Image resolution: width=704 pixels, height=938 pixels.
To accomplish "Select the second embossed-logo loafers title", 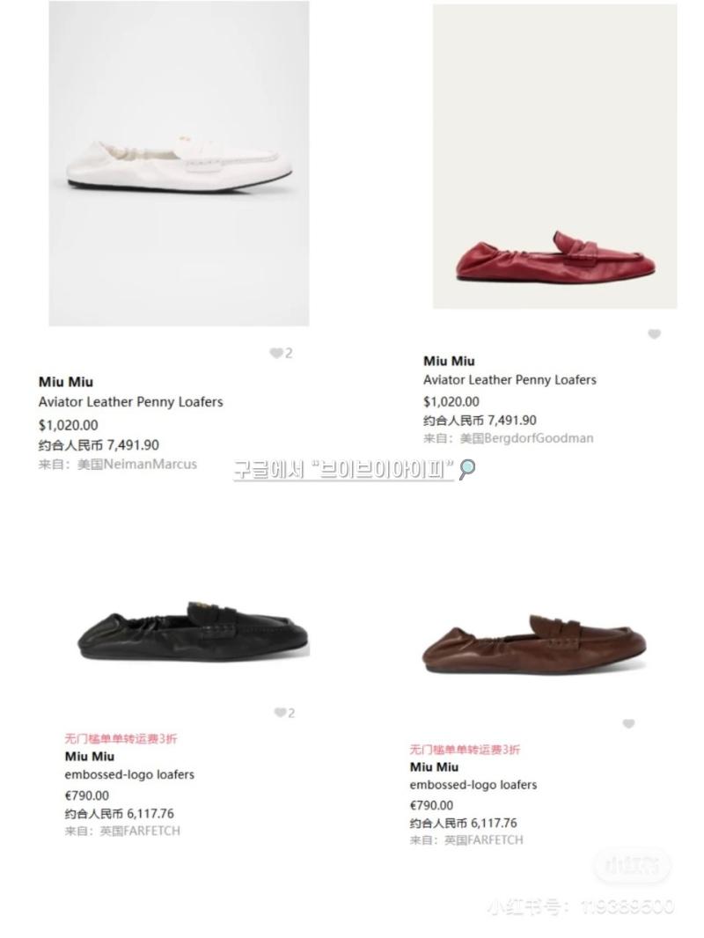I will tap(473, 784).
